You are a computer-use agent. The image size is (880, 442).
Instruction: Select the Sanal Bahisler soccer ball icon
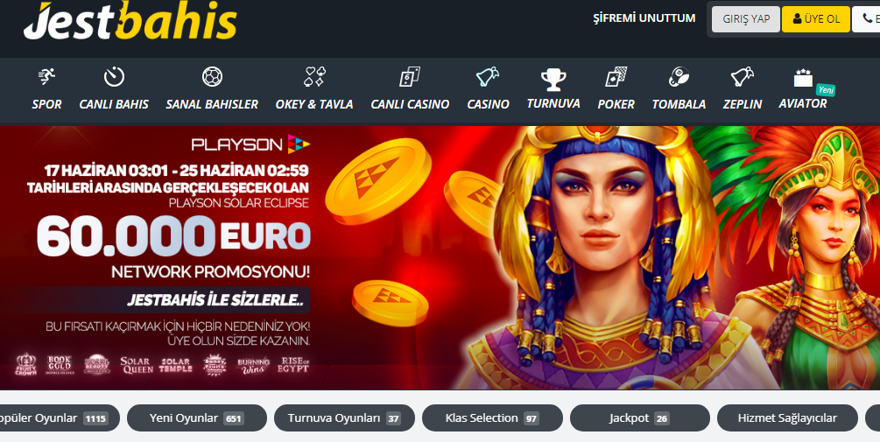tap(212, 76)
